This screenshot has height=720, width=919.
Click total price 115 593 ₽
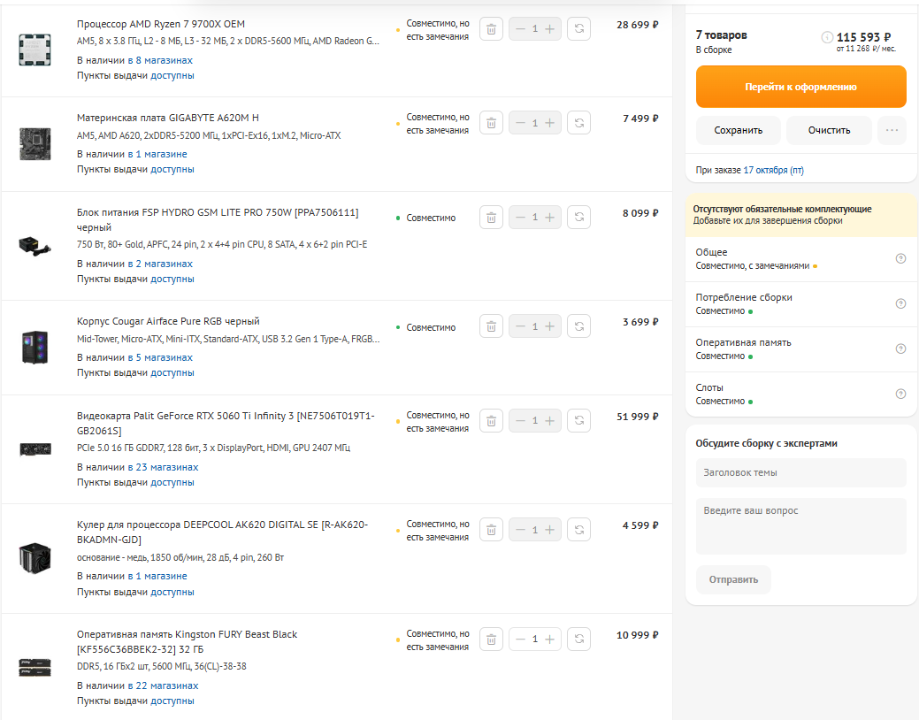coord(863,37)
